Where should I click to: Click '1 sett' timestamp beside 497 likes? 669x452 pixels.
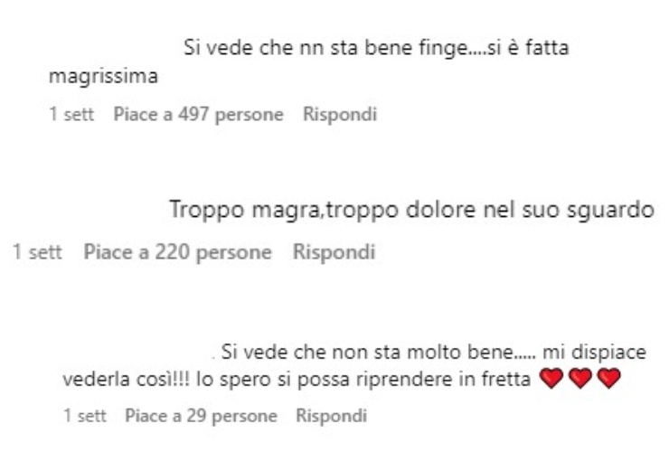71,115
